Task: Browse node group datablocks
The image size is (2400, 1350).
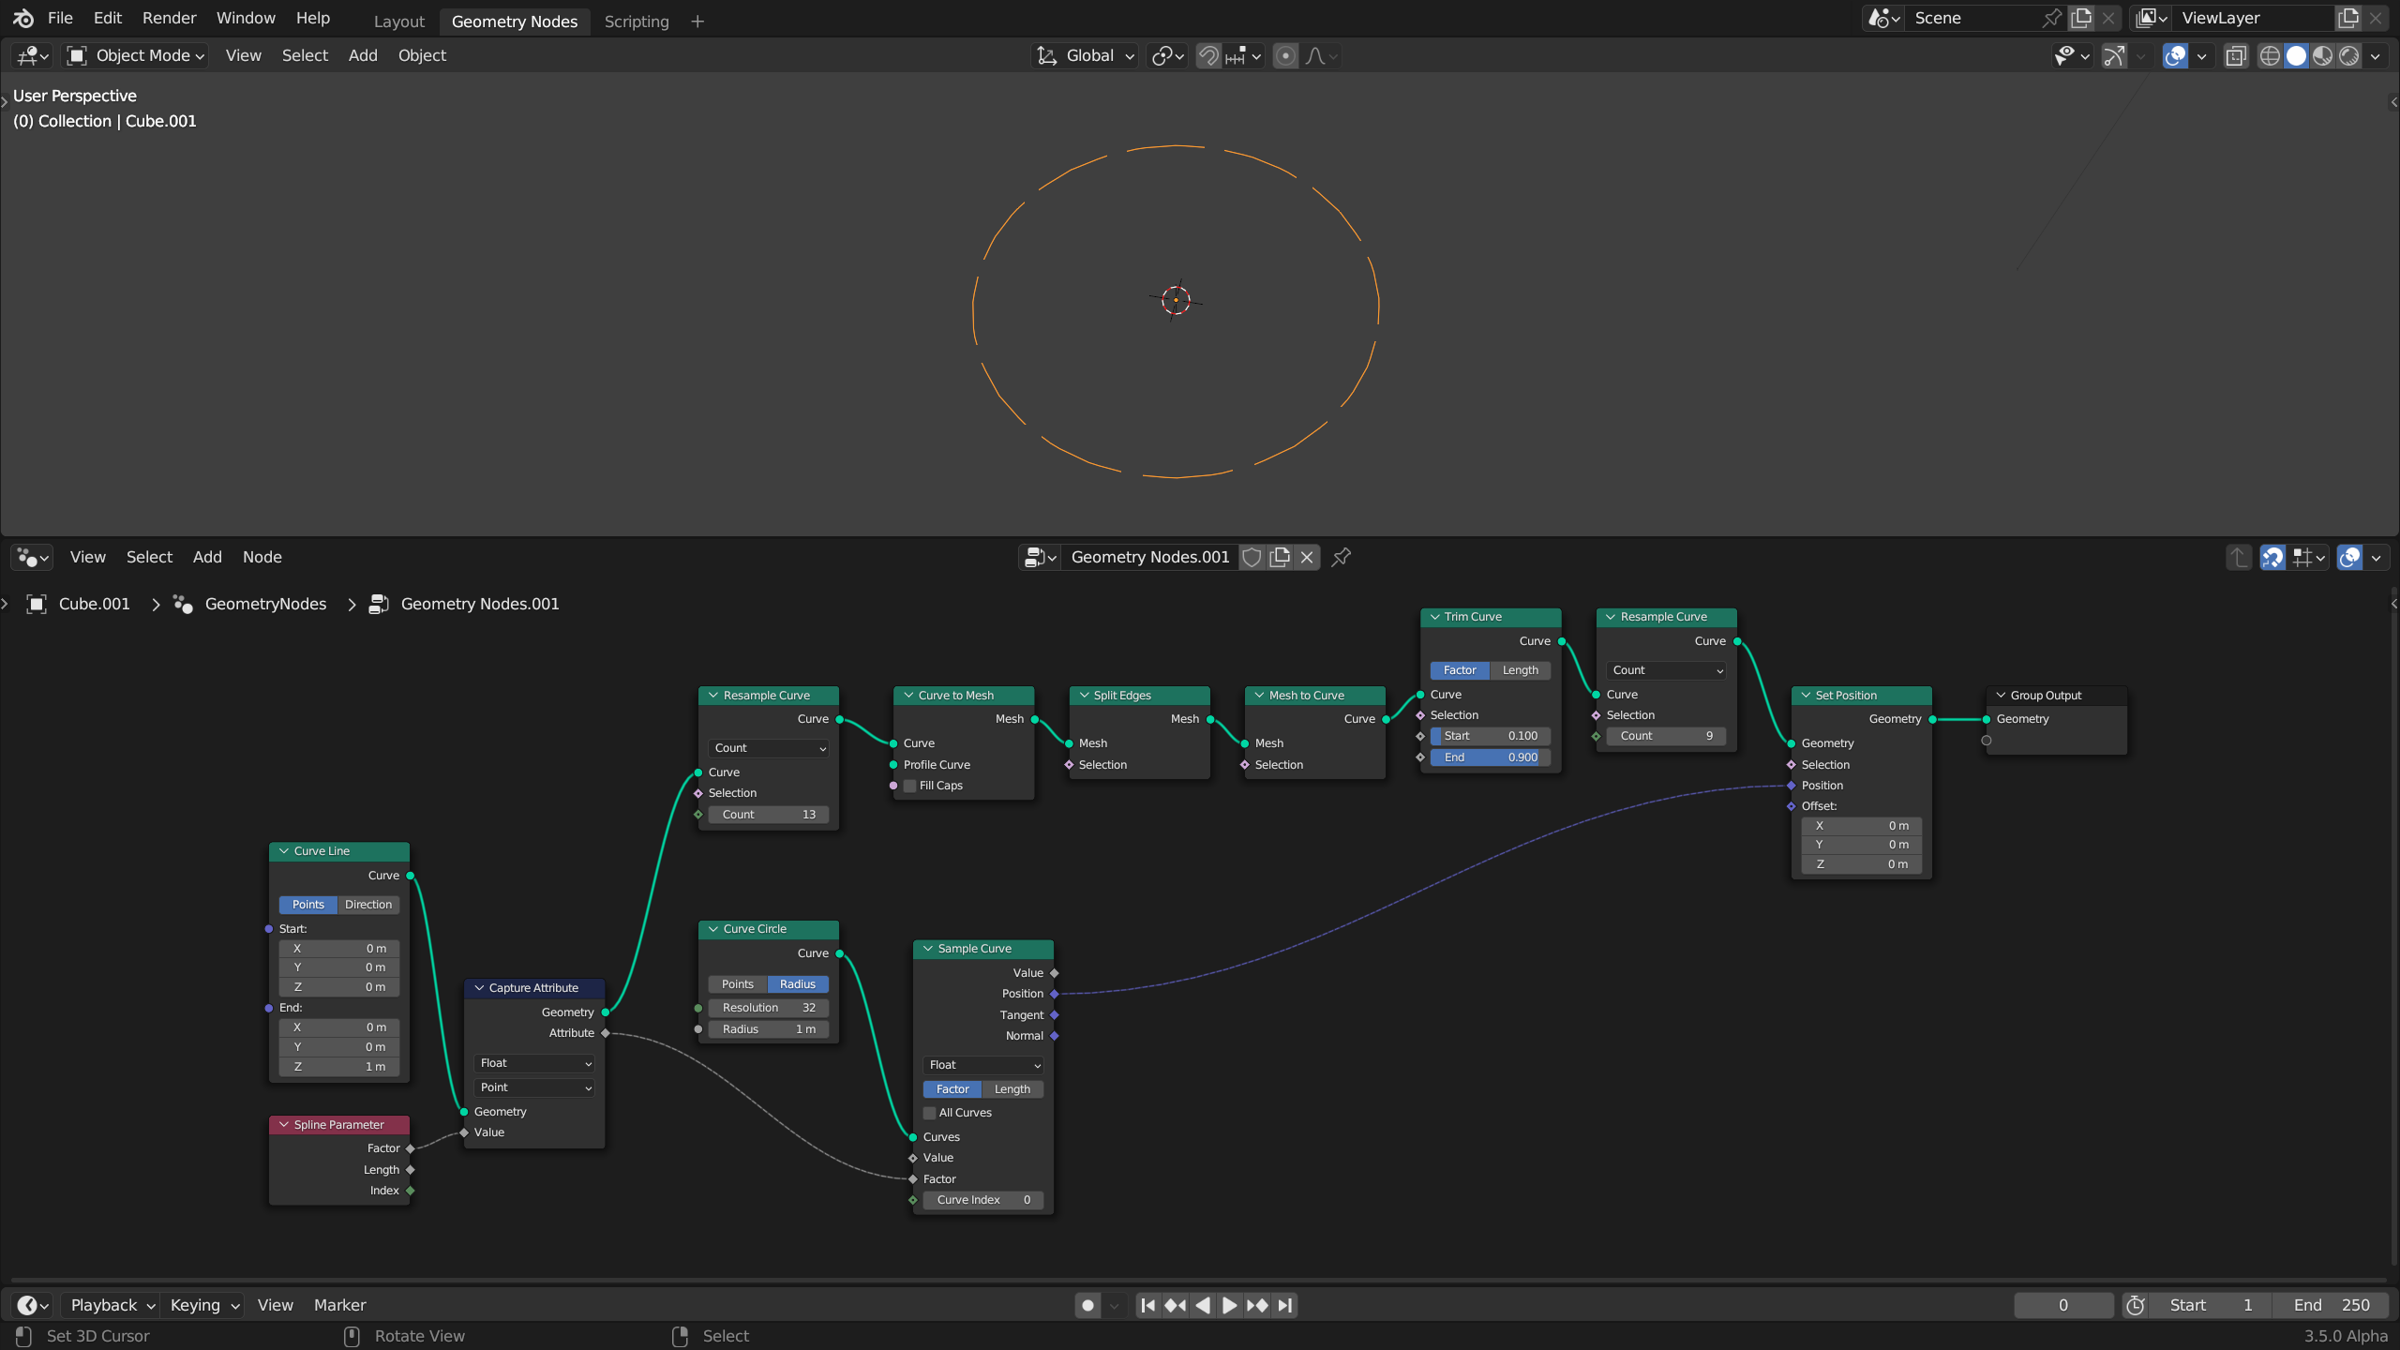Action: tap(1040, 557)
